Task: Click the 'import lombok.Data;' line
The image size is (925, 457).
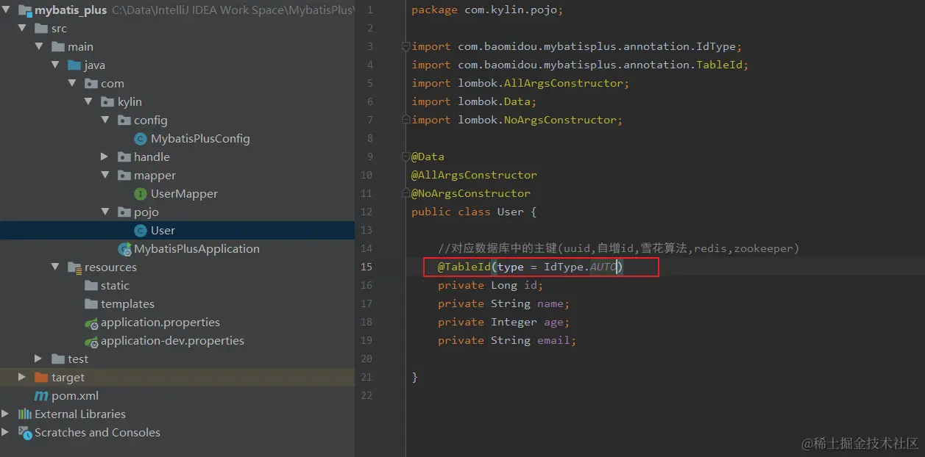Action: coord(474,101)
